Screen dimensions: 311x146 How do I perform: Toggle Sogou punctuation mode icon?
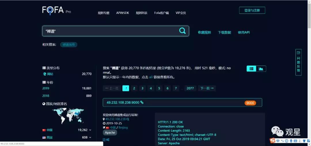[x=282, y=141]
